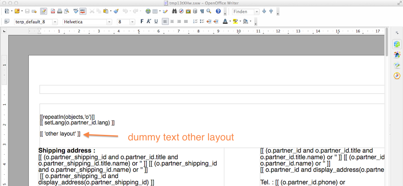Open Background Color palette arrow
This screenshot has width=403, height=186.
click(x=250, y=22)
